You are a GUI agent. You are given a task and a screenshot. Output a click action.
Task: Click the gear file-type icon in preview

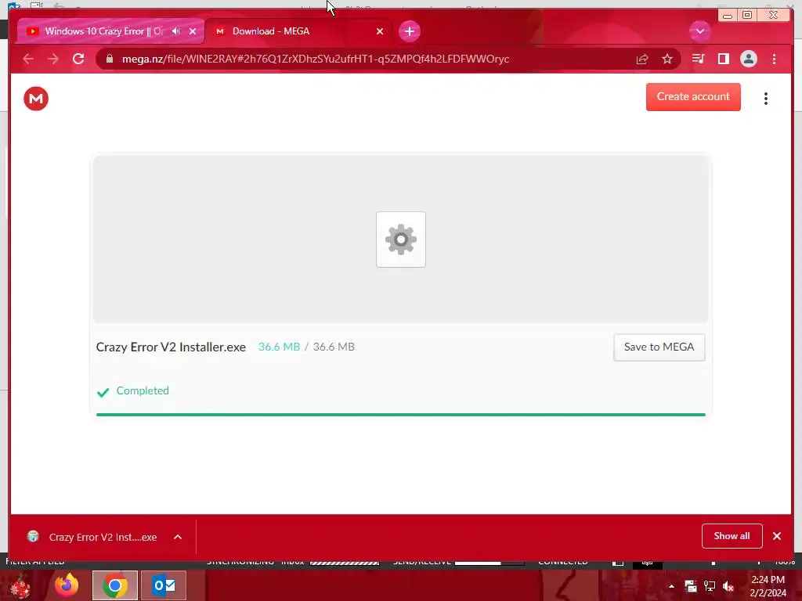click(401, 239)
